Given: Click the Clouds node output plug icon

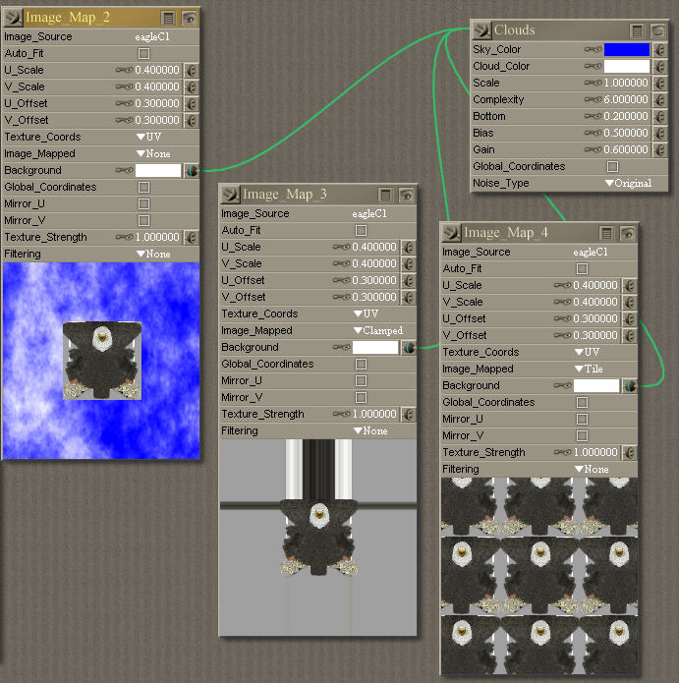Looking at the screenshot, I should tap(482, 30).
